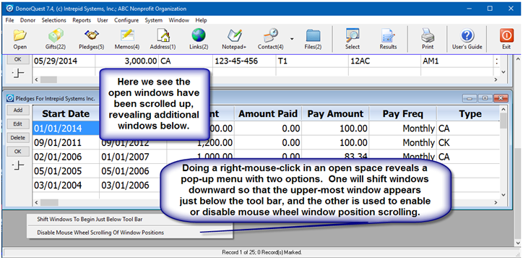The width and height of the screenshot is (523, 260).
Task: Open the Address(1) house icon
Action: pos(163,39)
